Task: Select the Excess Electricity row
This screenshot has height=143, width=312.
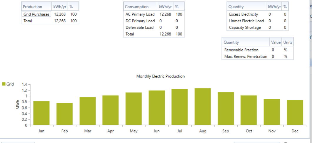Action: tap(258, 14)
